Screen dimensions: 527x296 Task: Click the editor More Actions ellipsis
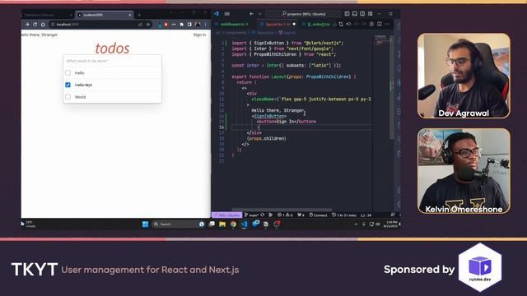tap(387, 24)
